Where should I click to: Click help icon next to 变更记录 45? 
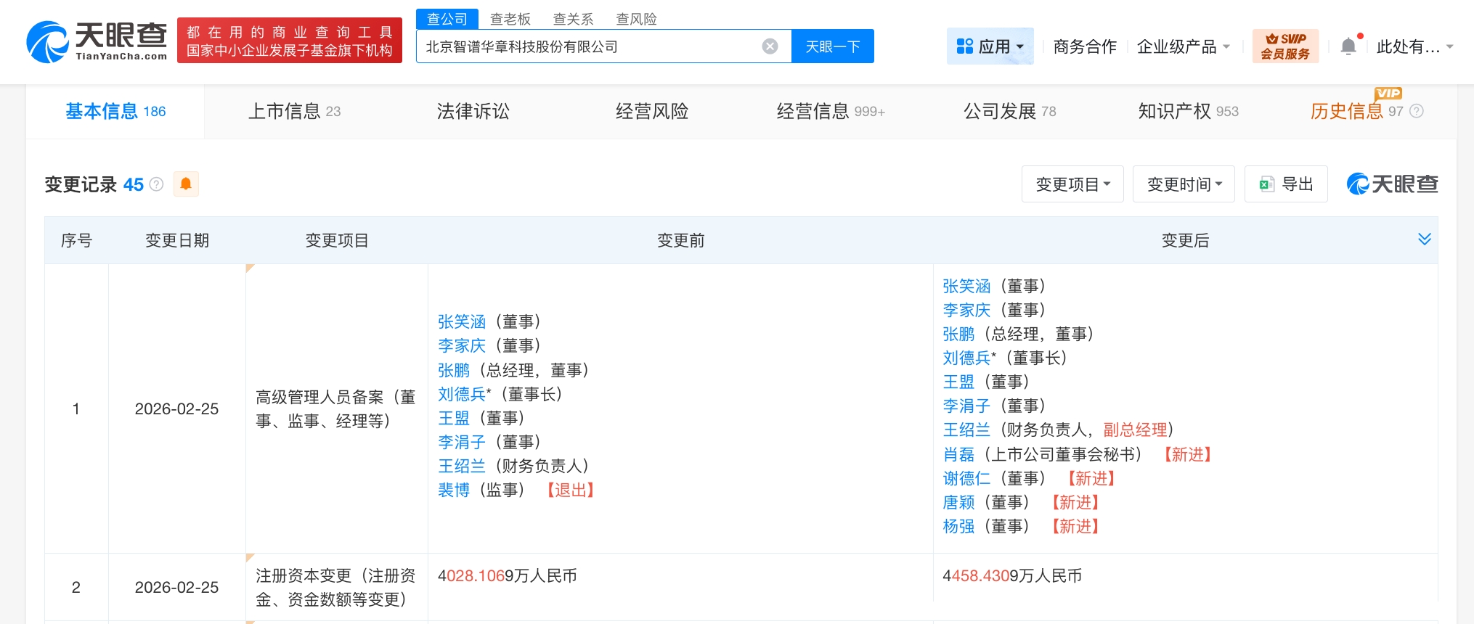pyautogui.click(x=156, y=184)
